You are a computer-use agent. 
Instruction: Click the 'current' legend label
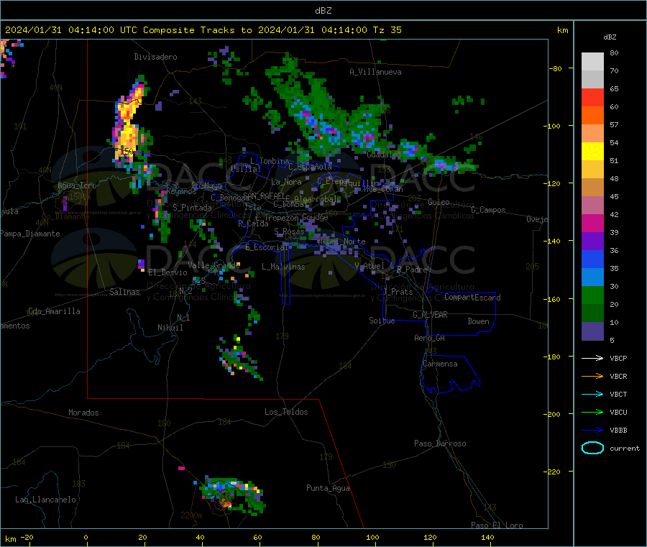point(625,449)
